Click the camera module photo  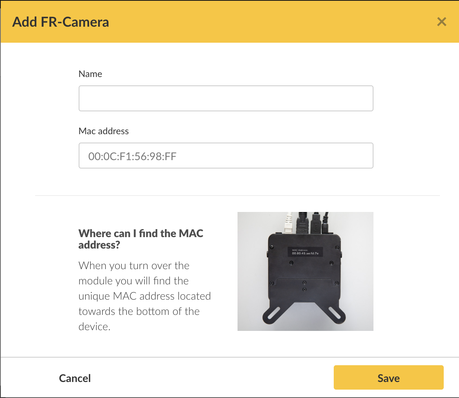click(305, 271)
